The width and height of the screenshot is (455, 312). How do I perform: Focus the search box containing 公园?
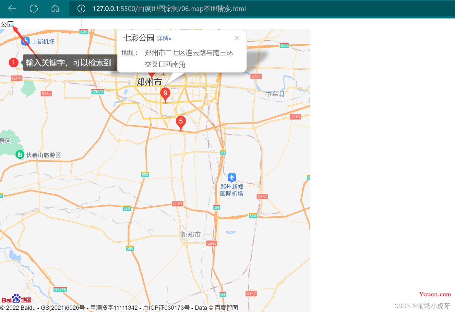coord(41,24)
